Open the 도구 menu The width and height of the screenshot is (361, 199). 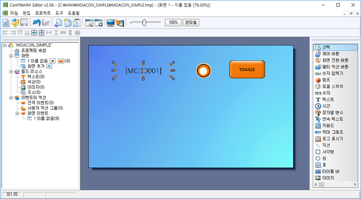[x=60, y=13]
